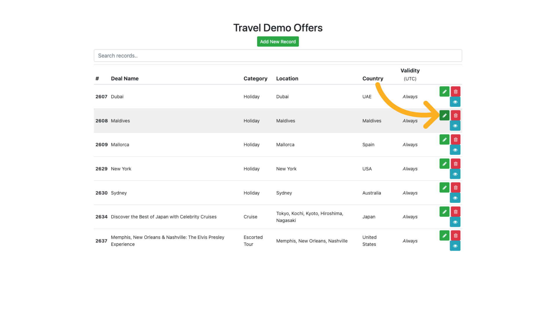Click the Deal Name column header

tap(125, 79)
